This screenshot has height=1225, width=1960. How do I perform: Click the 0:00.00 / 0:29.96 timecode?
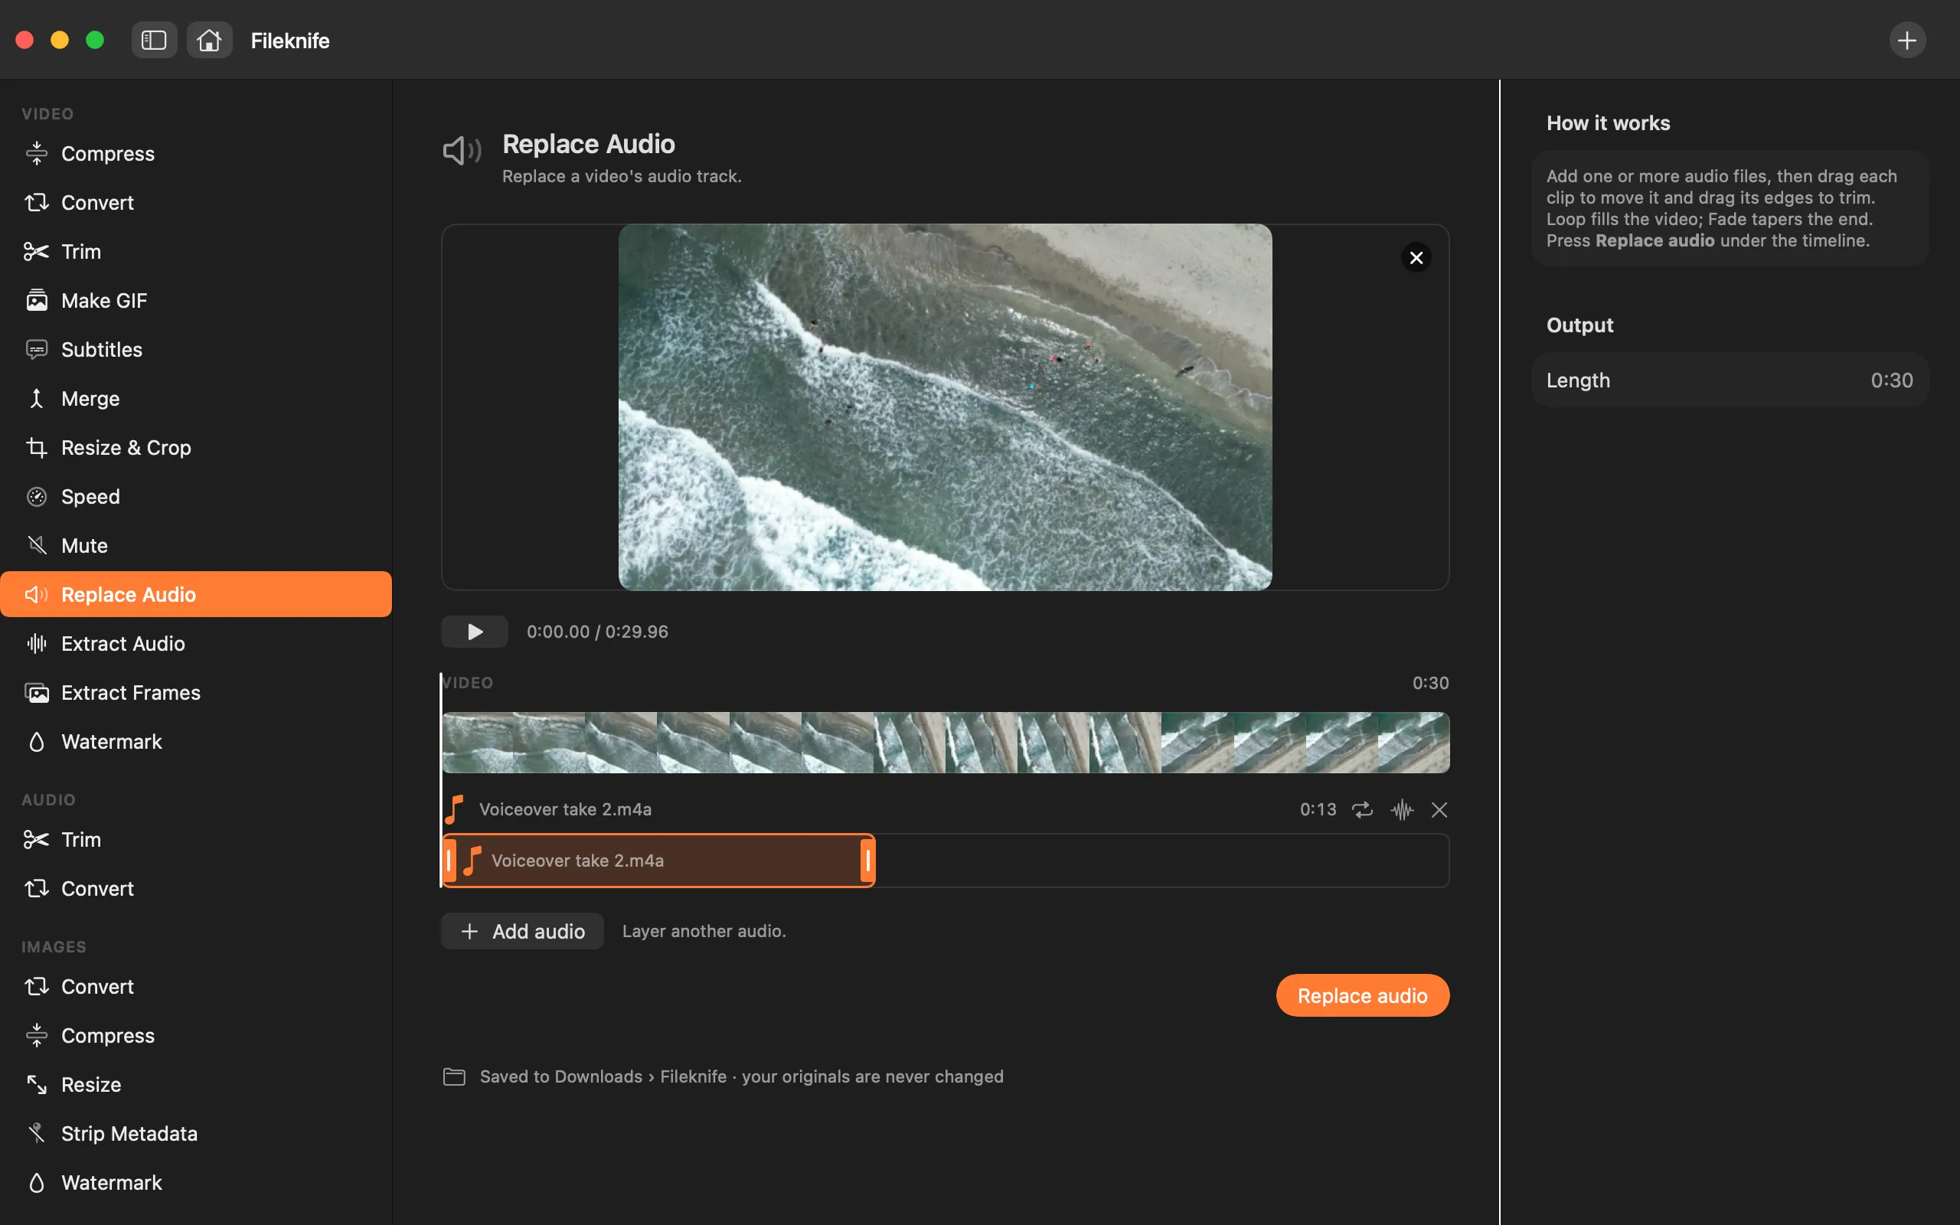click(597, 632)
